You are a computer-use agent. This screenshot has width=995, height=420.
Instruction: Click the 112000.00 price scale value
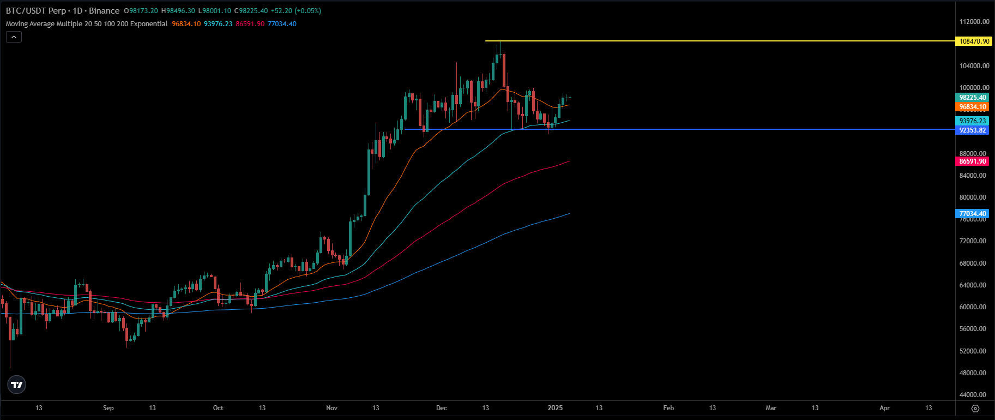974,22
